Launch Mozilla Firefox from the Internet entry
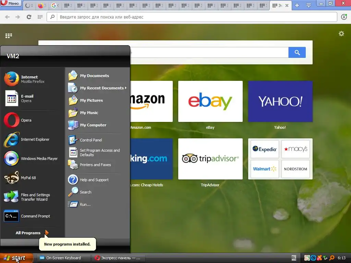Image resolution: width=351 pixels, height=263 pixels. click(32, 79)
